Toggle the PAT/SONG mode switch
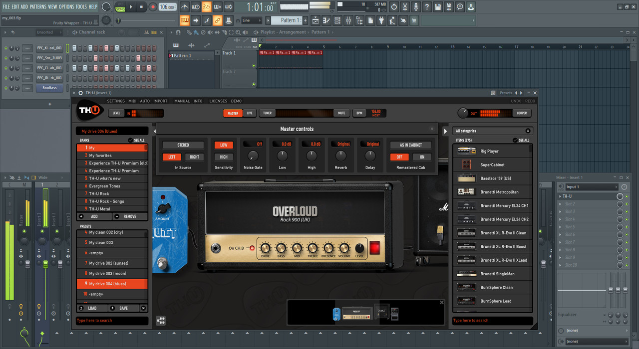This screenshot has width=639, height=349. 120,7
